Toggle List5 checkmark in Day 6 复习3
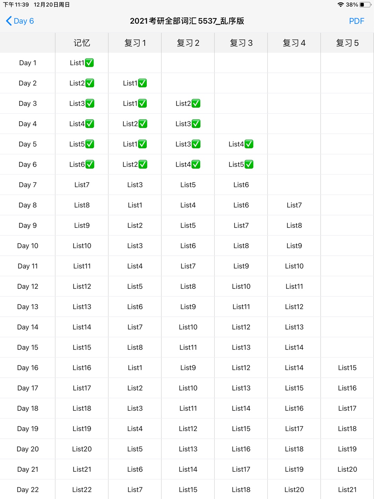This screenshot has height=499, width=374. (x=249, y=165)
